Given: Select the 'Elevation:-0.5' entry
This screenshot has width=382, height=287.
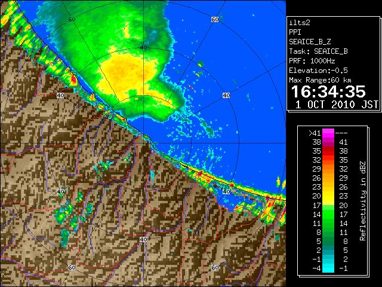Looking at the screenshot, I should [318, 71].
